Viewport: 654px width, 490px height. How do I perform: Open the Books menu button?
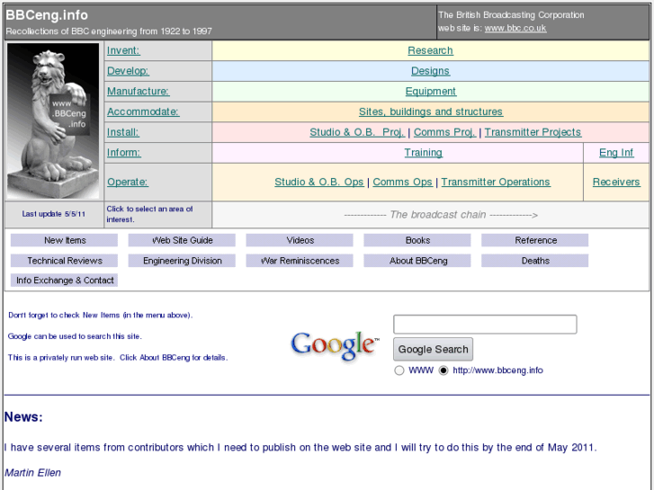[x=417, y=240]
